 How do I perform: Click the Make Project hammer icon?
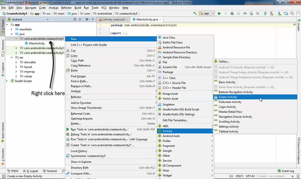coord(195,13)
